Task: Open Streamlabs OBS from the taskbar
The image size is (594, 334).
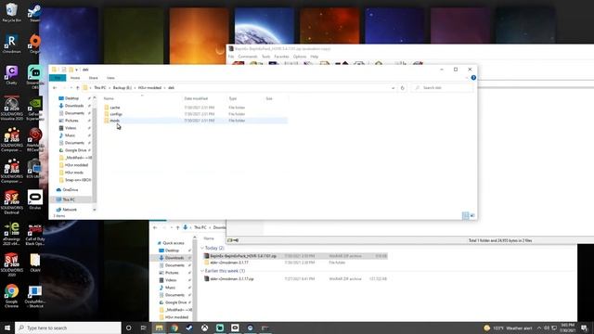Action: coord(220,328)
